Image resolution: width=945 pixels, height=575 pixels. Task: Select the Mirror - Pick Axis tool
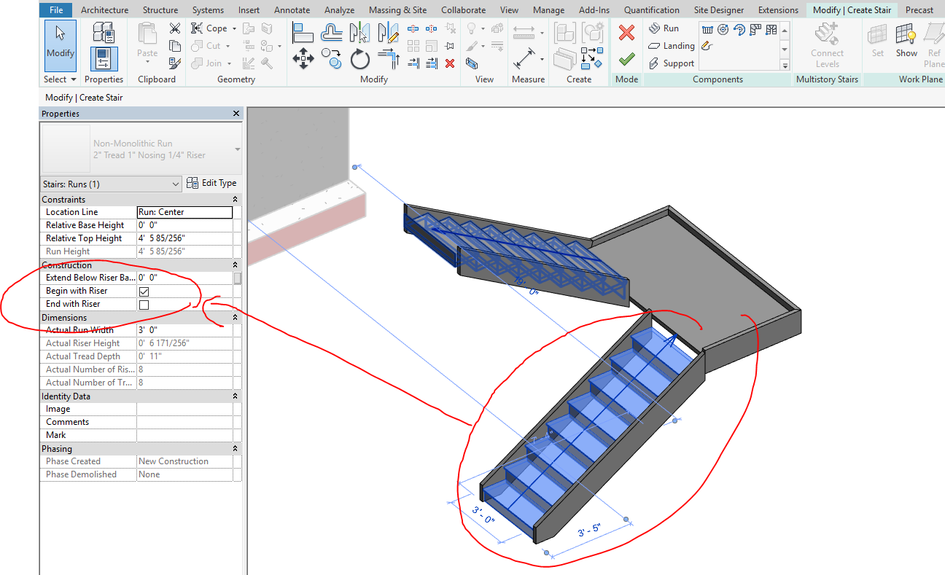tap(360, 31)
